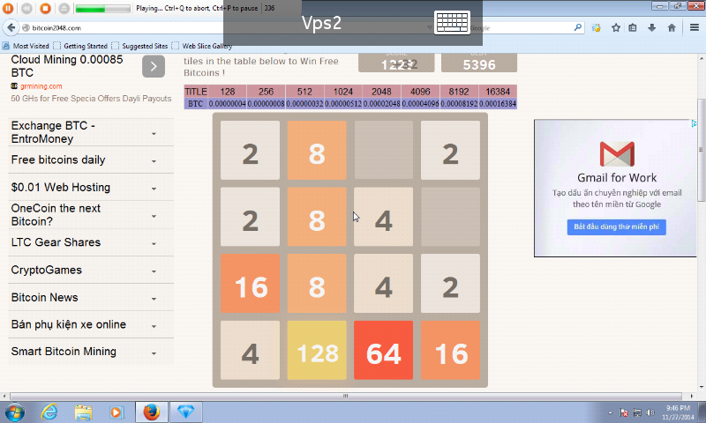Click the colorful addon icon beside search box
The height and width of the screenshot is (423, 706).
point(597,28)
